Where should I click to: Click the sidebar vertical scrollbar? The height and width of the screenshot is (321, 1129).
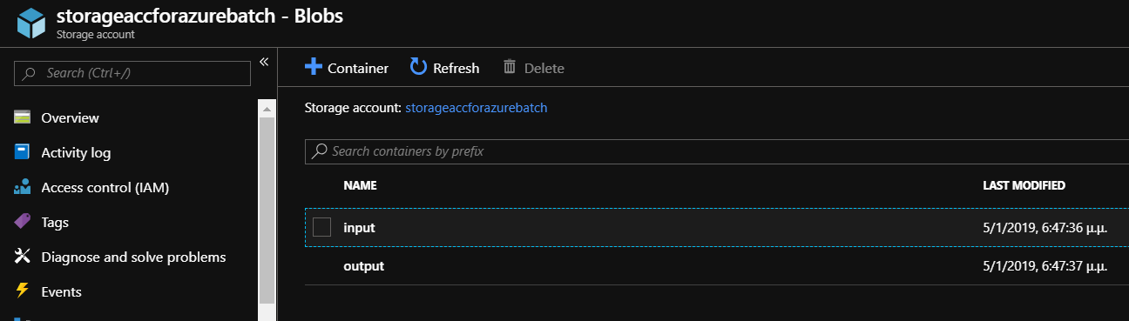click(x=267, y=210)
